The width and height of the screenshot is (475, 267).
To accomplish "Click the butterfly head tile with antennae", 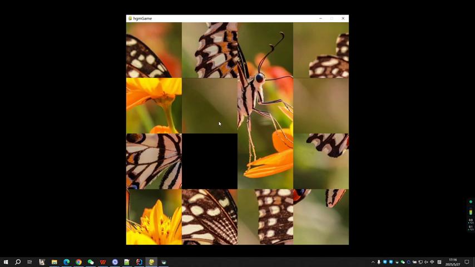I will pyautogui.click(x=265, y=50).
